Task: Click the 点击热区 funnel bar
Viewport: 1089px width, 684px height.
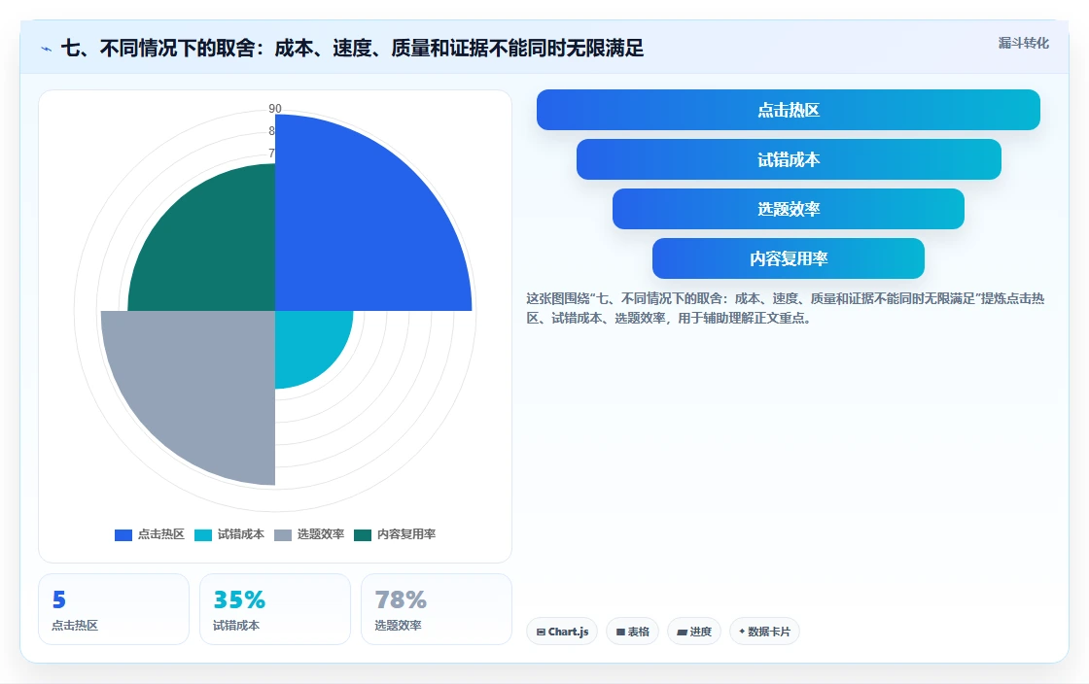Action: tap(789, 110)
